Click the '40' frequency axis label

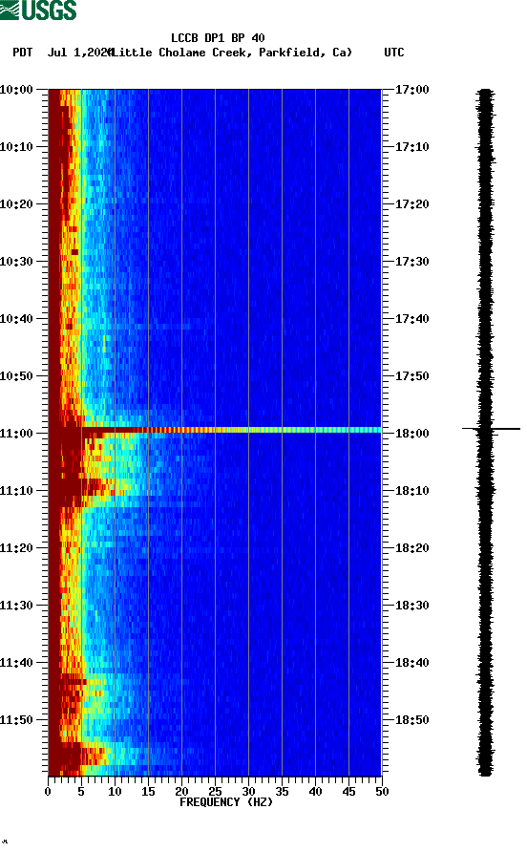click(315, 792)
